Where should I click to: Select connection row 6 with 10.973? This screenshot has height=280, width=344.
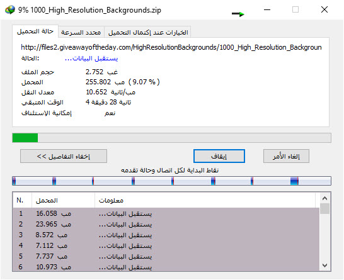click(166, 267)
